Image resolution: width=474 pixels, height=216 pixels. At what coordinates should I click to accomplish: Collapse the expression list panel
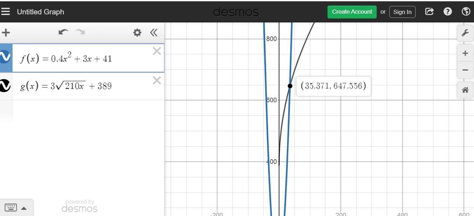[154, 33]
